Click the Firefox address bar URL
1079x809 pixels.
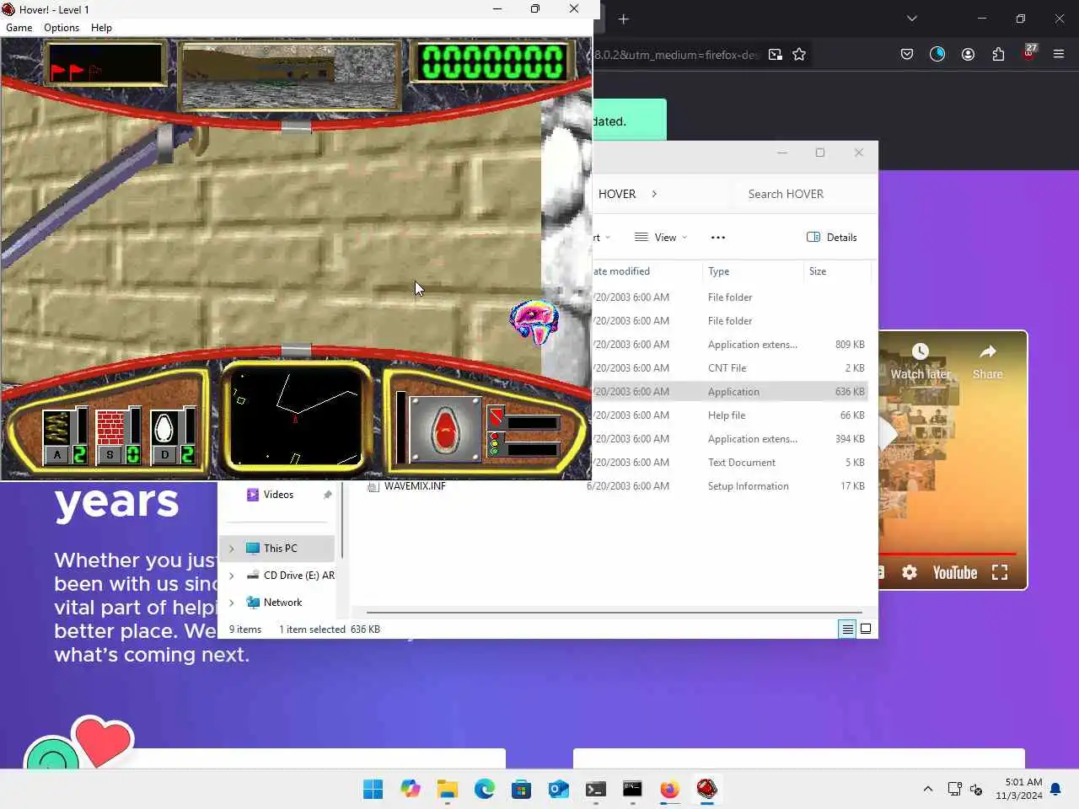pyautogui.click(x=677, y=55)
